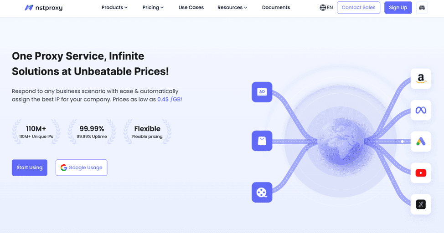The width and height of the screenshot is (444, 233).
Task: Click the Google Usage button
Action: tap(81, 167)
